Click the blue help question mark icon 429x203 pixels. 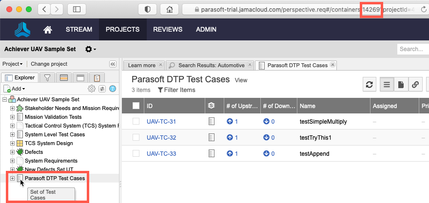pyautogui.click(x=113, y=89)
